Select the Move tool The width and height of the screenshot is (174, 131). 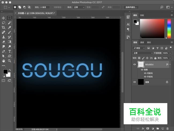3,18
